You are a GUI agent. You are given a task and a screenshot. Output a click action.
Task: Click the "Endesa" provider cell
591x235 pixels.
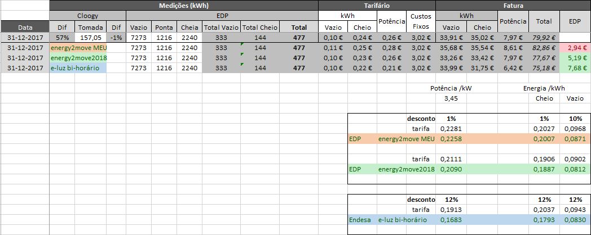[x=359, y=220]
